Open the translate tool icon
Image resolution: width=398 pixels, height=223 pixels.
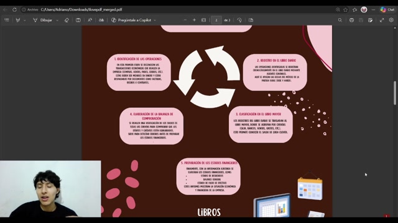tap(101, 20)
